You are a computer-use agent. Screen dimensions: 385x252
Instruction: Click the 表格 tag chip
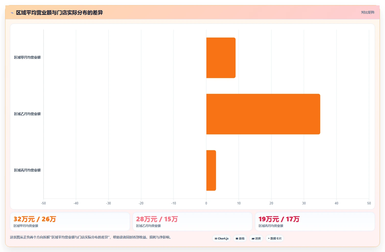coord(240,238)
